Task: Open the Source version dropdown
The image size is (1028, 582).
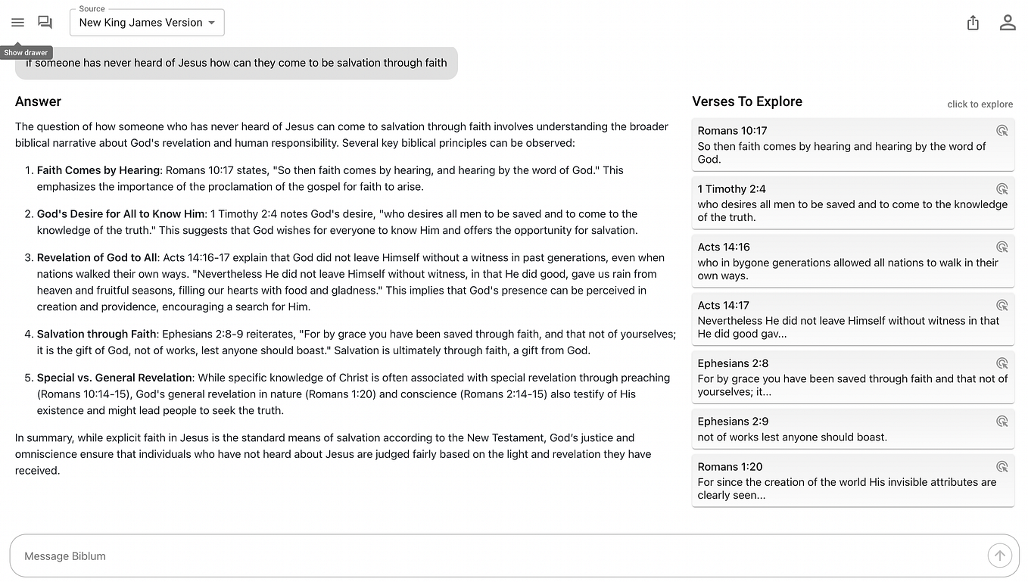Action: 147,23
